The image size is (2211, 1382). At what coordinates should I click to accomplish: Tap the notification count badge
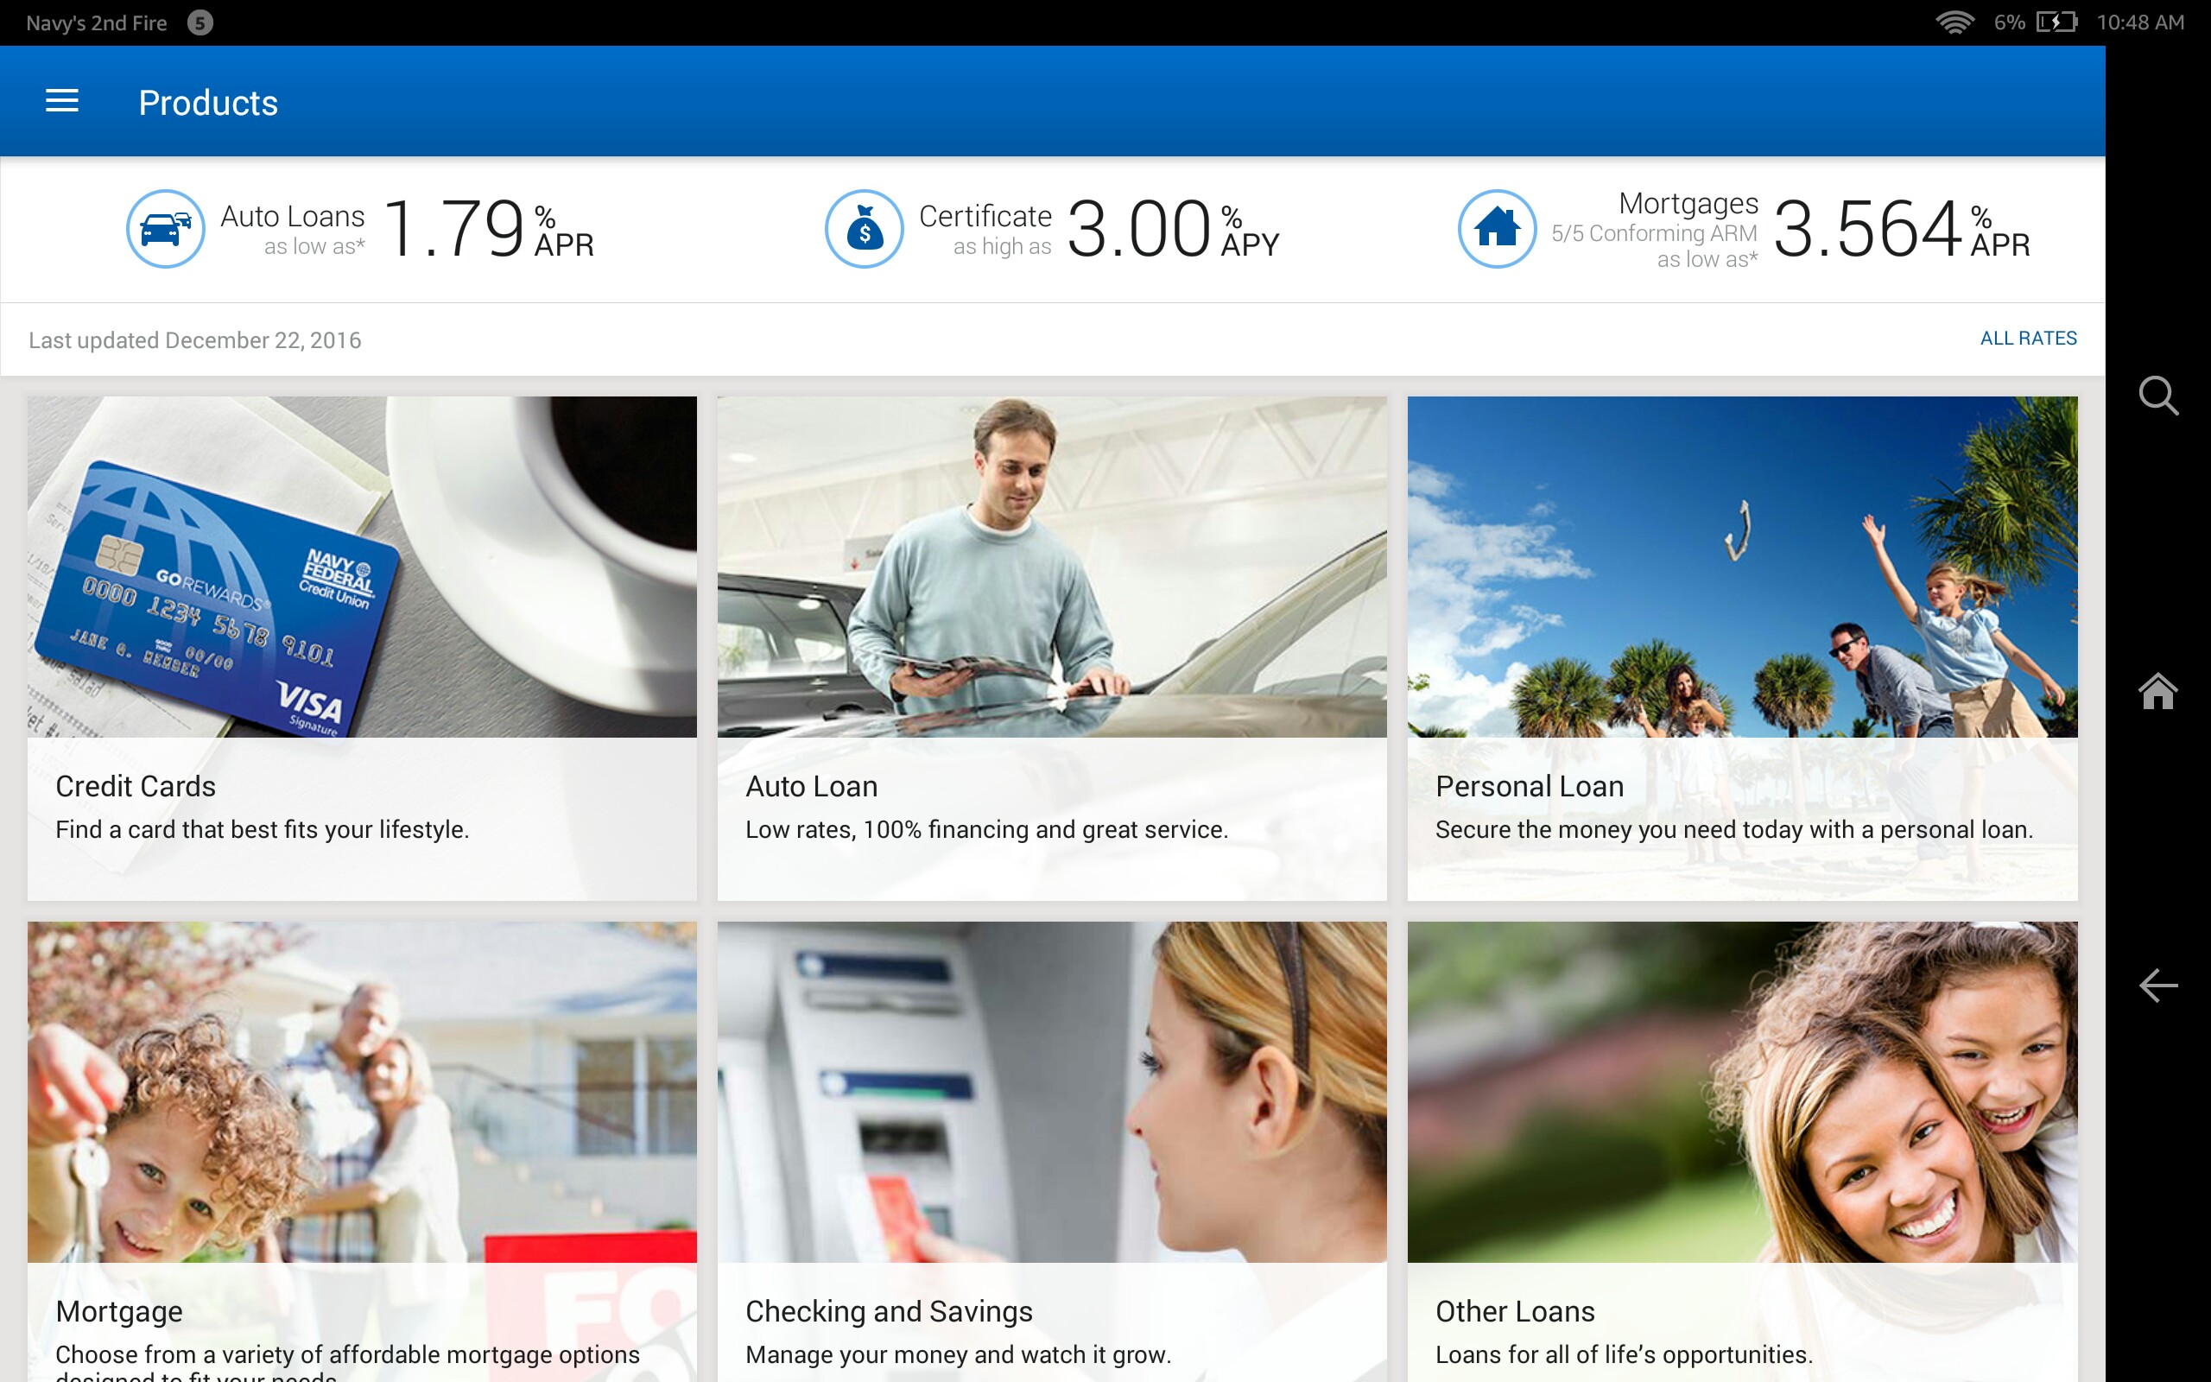tap(200, 22)
